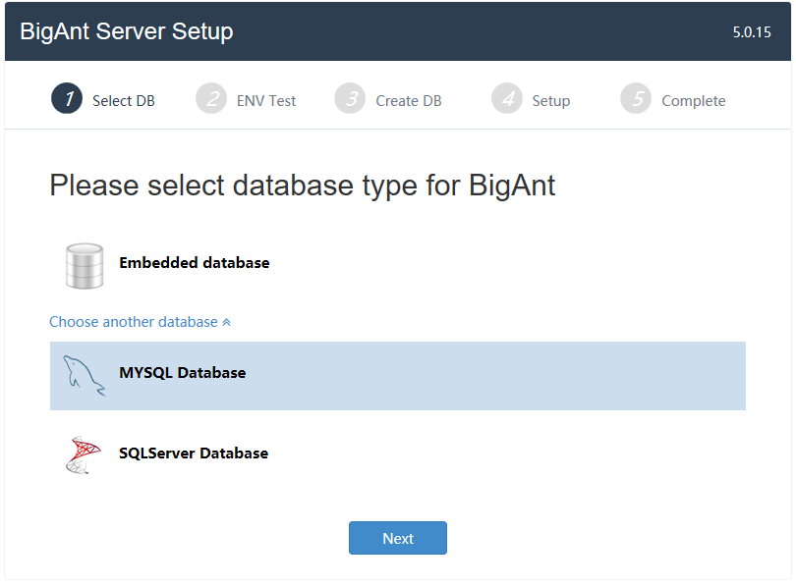This screenshot has height=587, width=796.
Task: Click the embedded database cylinder icon
Action: pyautogui.click(x=85, y=264)
